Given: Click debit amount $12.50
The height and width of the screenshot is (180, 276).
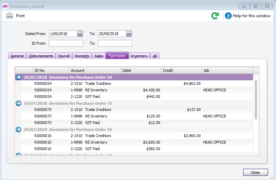Looking at the screenshot, I should [x=154, y=123].
